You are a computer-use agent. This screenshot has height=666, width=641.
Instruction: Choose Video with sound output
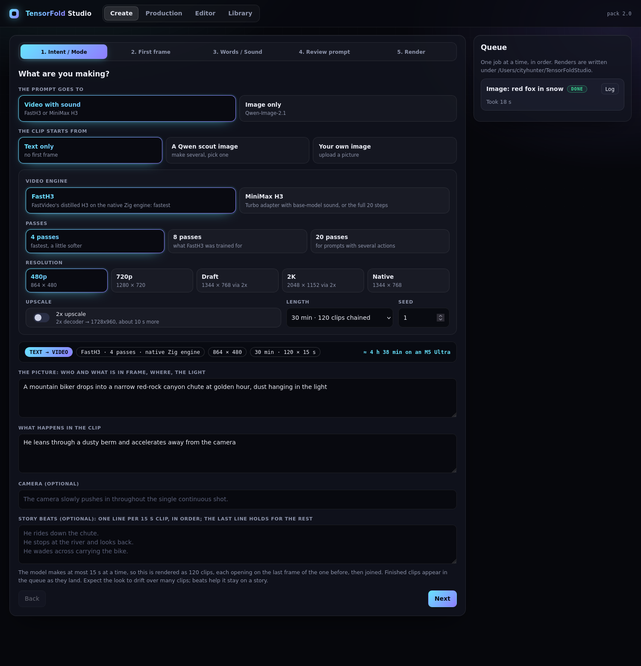coord(127,108)
